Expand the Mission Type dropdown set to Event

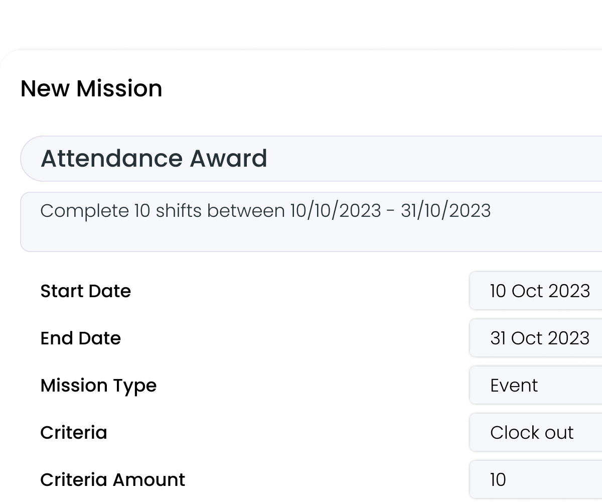[536, 386]
